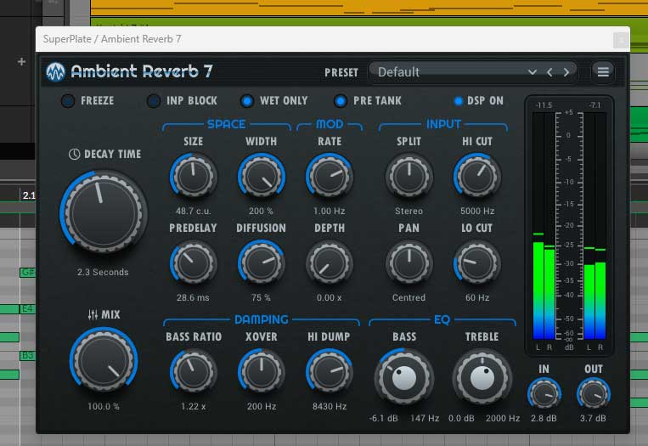648x446 pixels.
Task: Click the 48.7 c.u. size value
Action: click(193, 211)
